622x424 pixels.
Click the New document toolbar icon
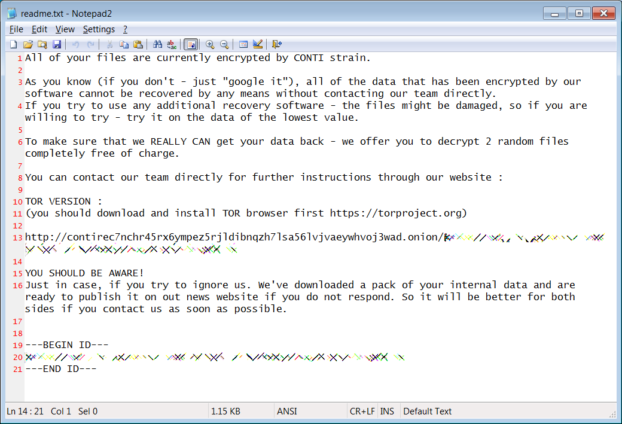[14, 44]
